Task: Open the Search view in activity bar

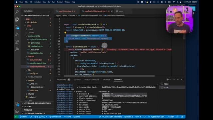Action: pyautogui.click(x=17, y=12)
